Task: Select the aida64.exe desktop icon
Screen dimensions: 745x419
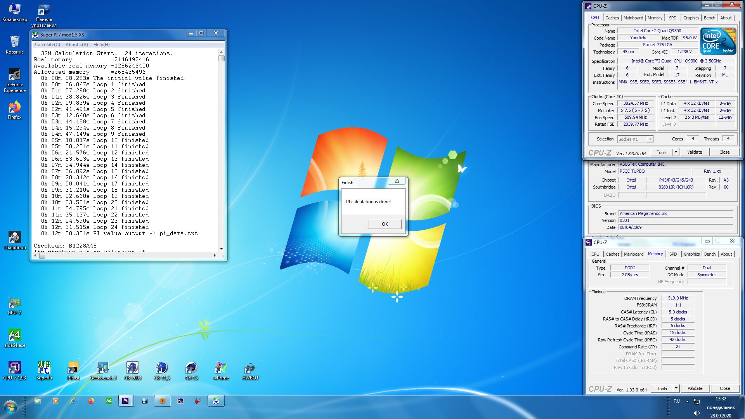Action: coord(15,338)
